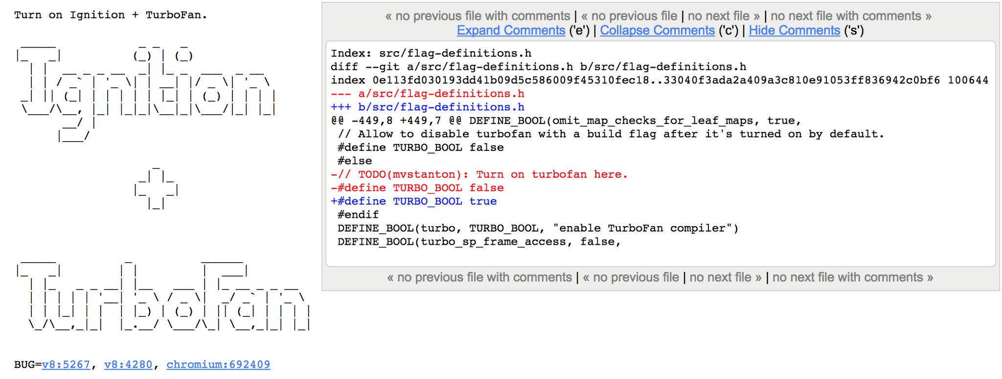This screenshot has width=1002, height=379.
Task: Open bug link chromium:692409
Action: 218,364
